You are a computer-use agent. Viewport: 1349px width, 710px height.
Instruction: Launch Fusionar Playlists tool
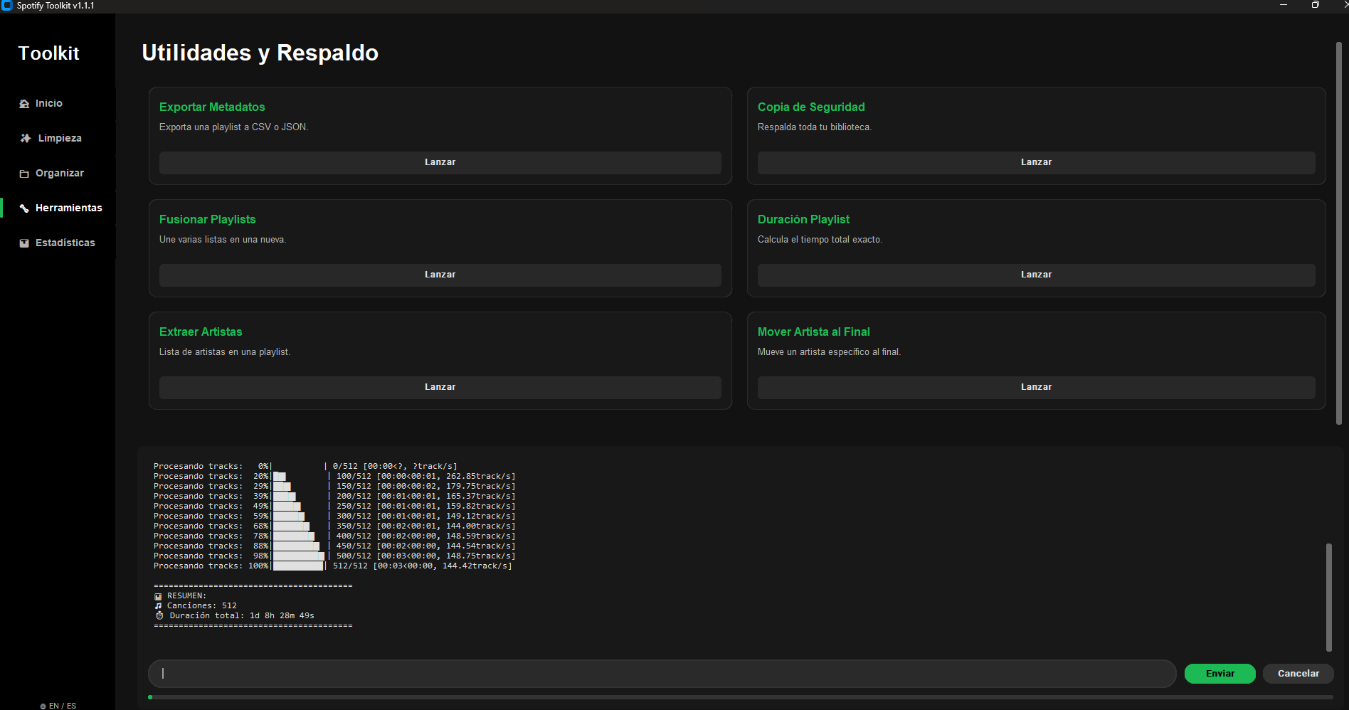[x=440, y=275]
